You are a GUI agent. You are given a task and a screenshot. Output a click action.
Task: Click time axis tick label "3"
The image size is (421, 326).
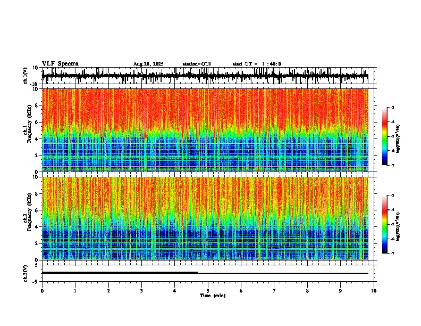[x=141, y=291]
